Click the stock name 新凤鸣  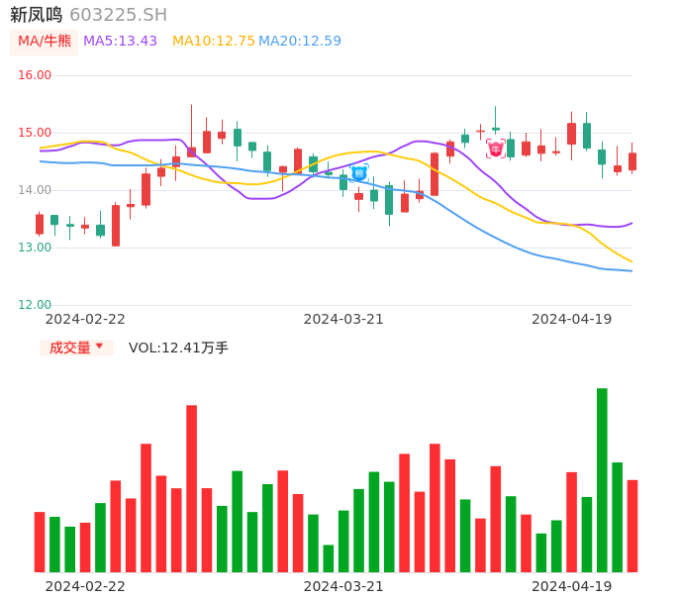(37, 15)
